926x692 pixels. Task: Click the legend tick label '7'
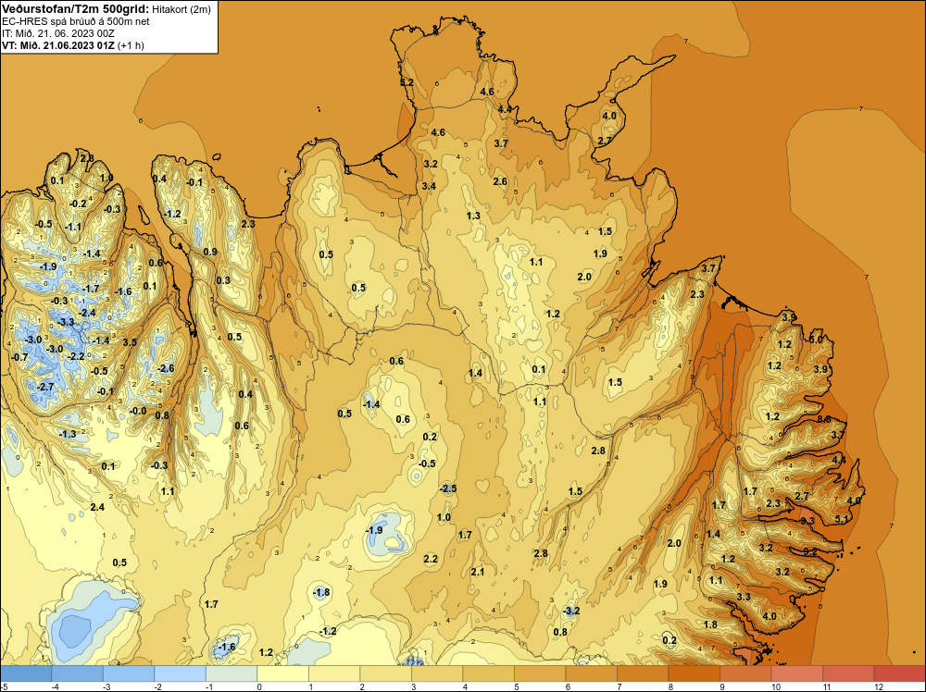point(619,686)
